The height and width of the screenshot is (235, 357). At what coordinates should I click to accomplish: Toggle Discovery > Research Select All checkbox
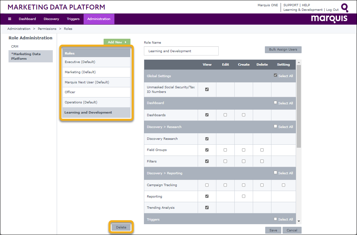(x=275, y=126)
